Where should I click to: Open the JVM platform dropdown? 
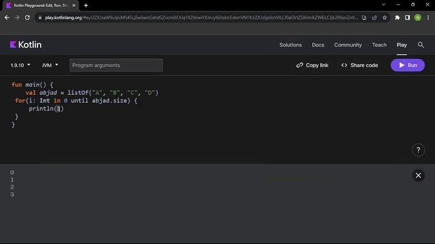pyautogui.click(x=50, y=65)
